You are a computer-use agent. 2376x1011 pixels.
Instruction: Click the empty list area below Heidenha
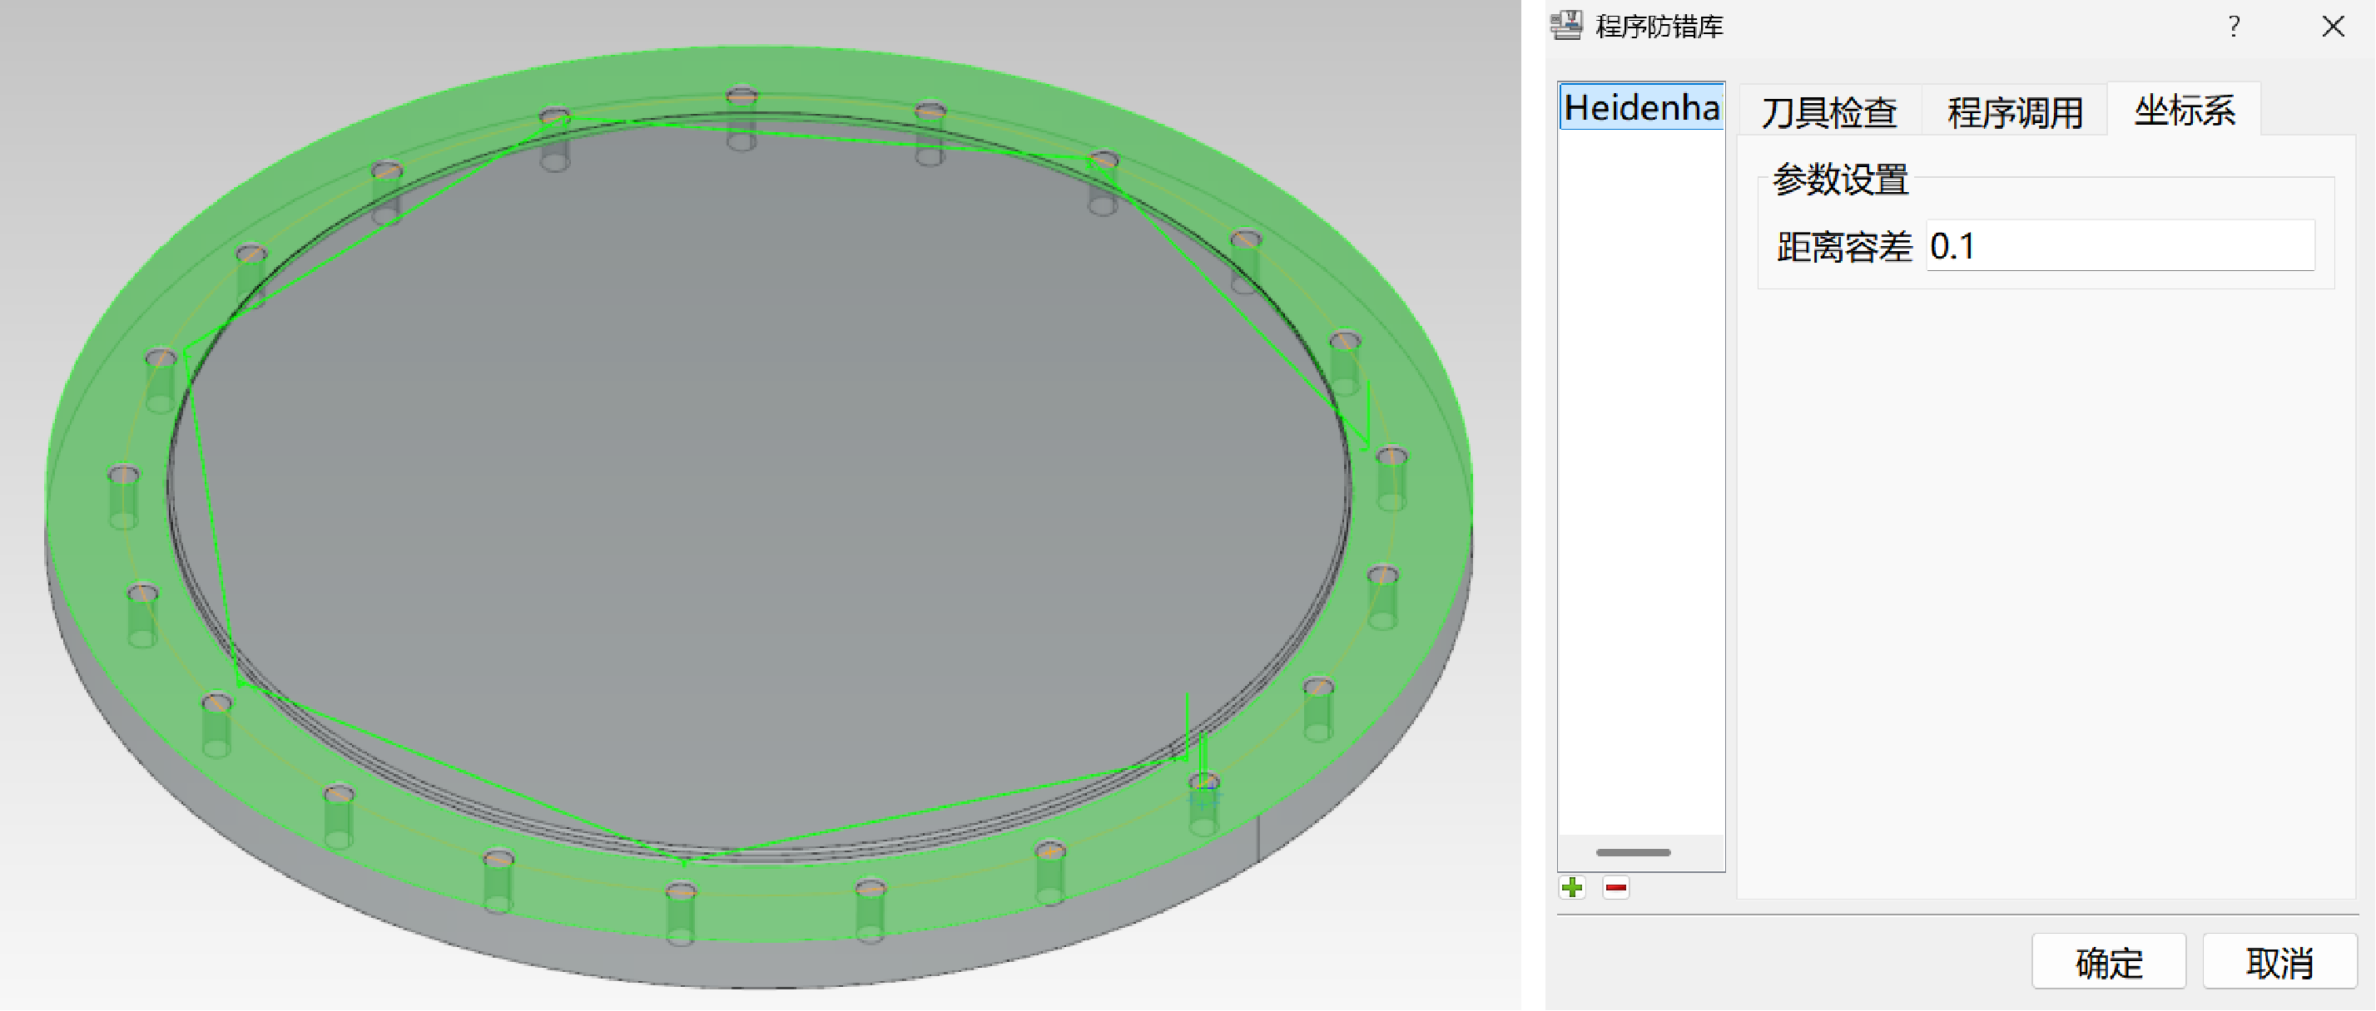tap(1641, 461)
